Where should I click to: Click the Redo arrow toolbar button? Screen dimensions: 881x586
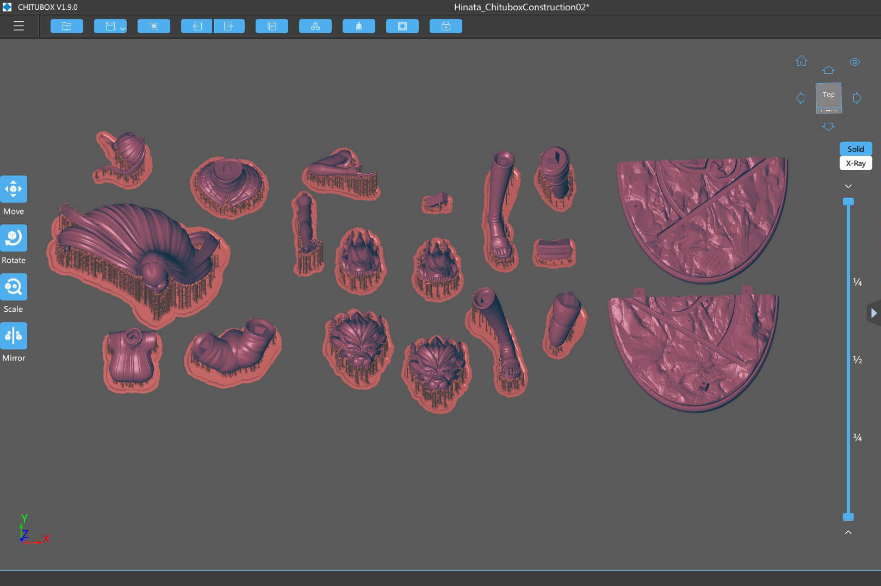point(229,26)
